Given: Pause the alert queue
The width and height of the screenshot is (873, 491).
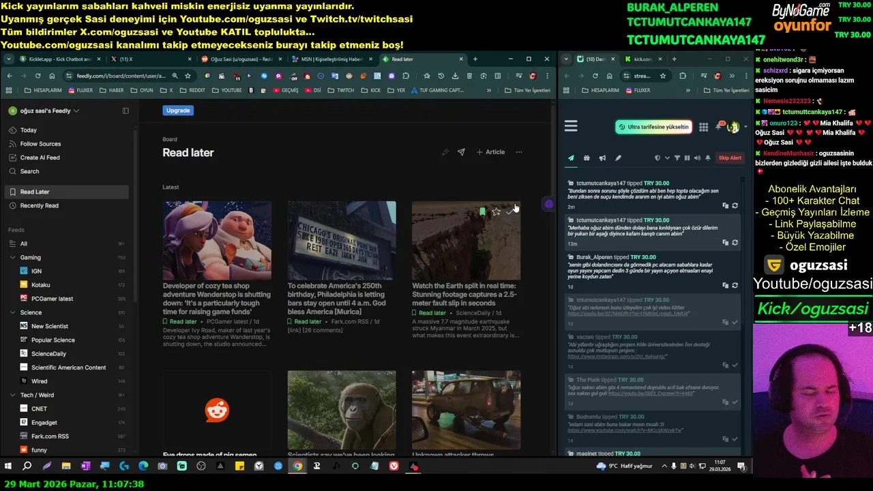Looking at the screenshot, I should coord(687,158).
